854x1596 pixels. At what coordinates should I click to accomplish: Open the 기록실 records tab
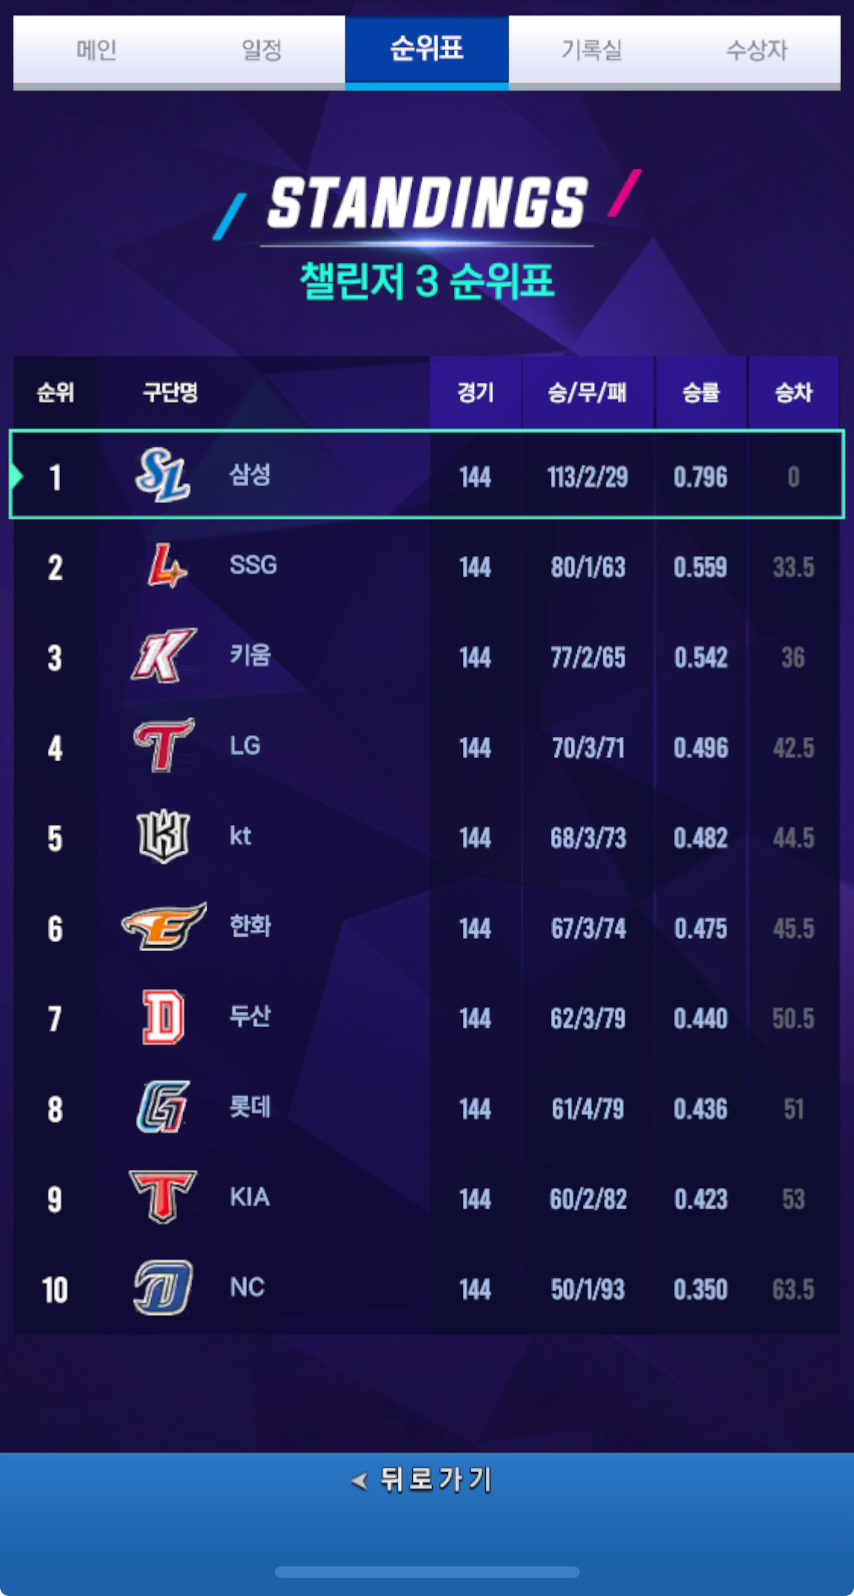591,50
